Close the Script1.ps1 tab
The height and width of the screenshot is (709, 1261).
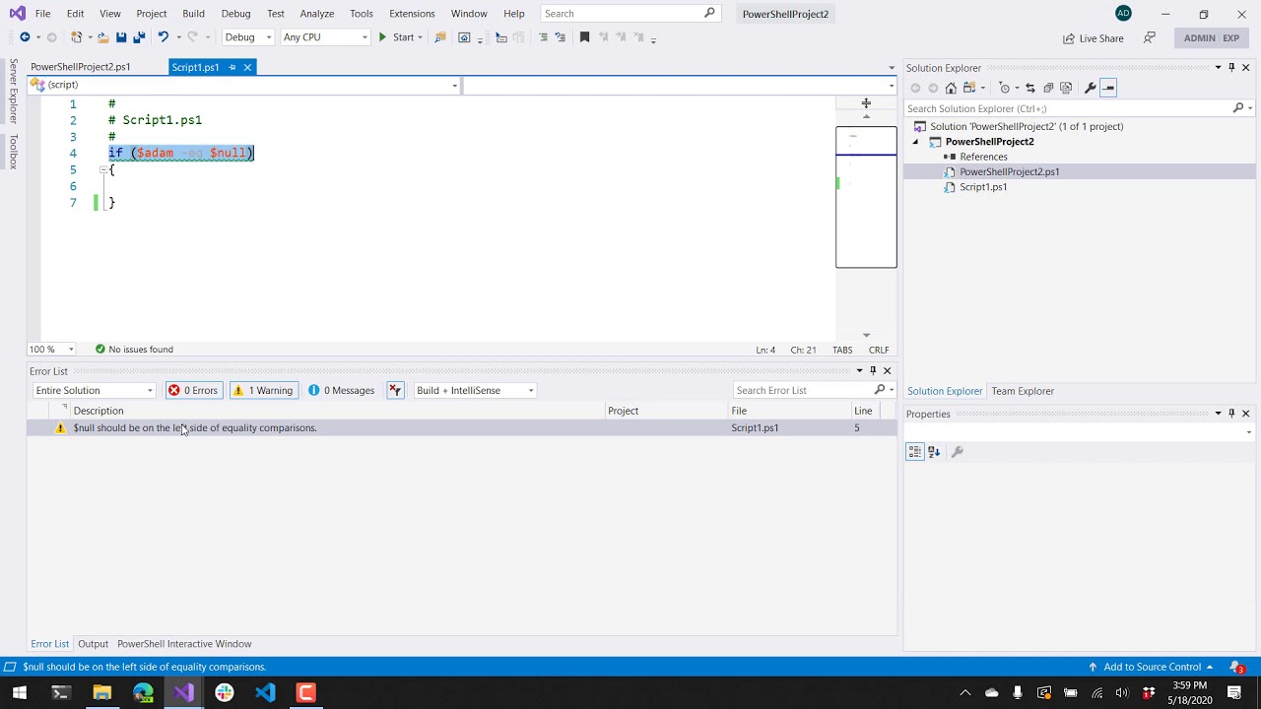(247, 67)
